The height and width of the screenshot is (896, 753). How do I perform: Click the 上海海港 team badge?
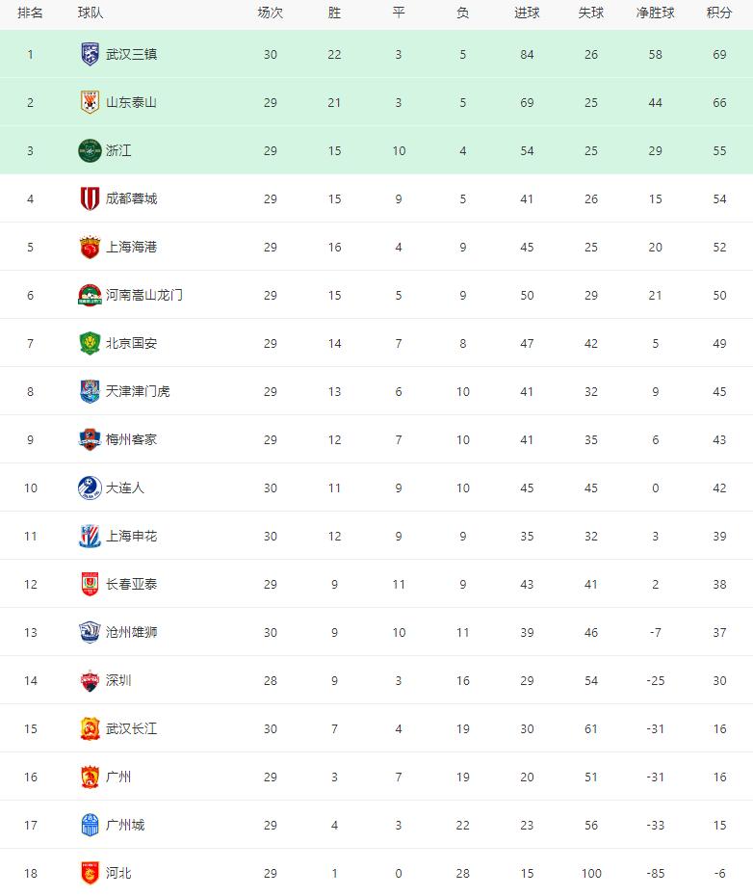(x=90, y=247)
